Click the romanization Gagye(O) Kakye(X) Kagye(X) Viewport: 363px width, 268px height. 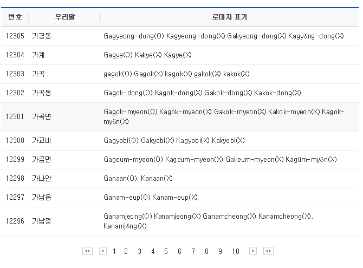point(147,55)
